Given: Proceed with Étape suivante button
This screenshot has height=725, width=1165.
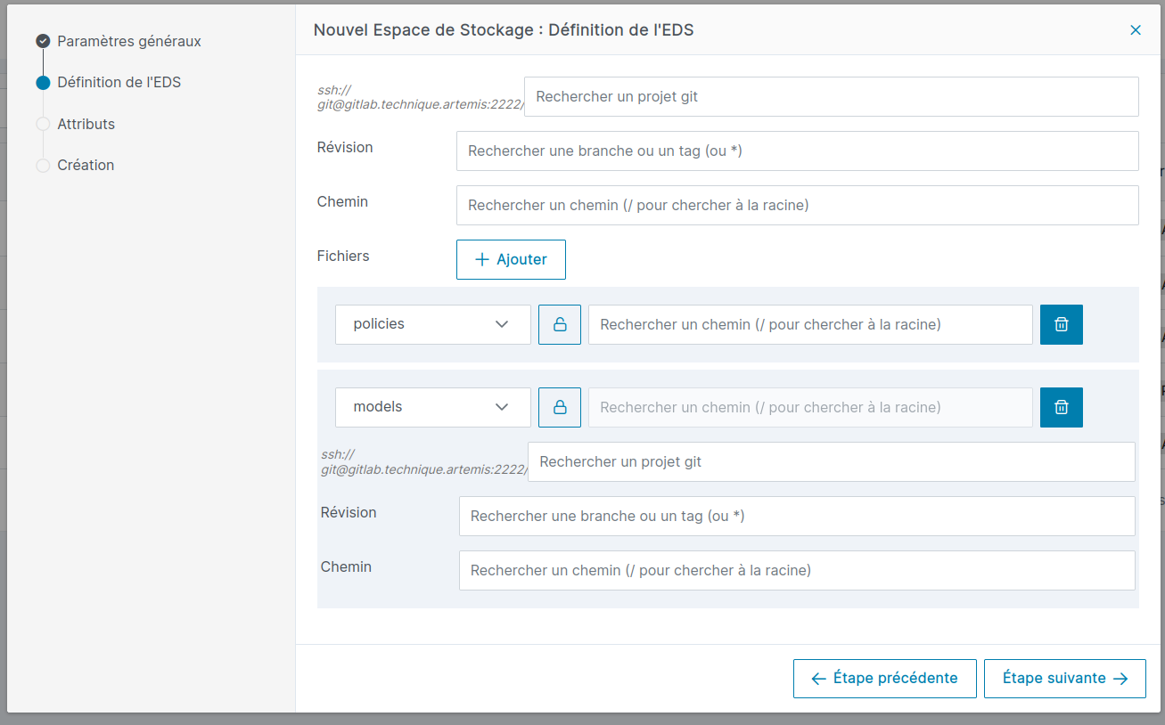Looking at the screenshot, I should [x=1064, y=679].
